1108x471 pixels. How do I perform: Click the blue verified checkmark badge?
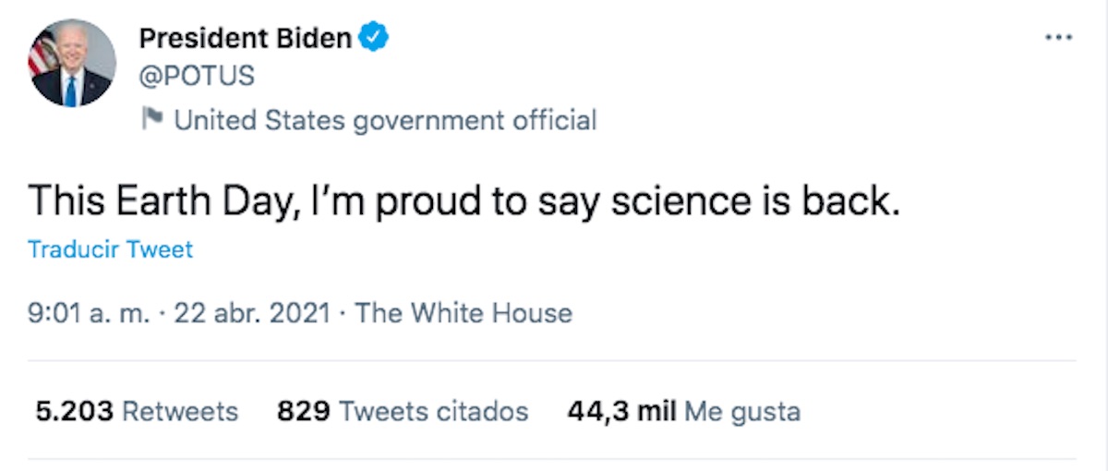point(373,38)
